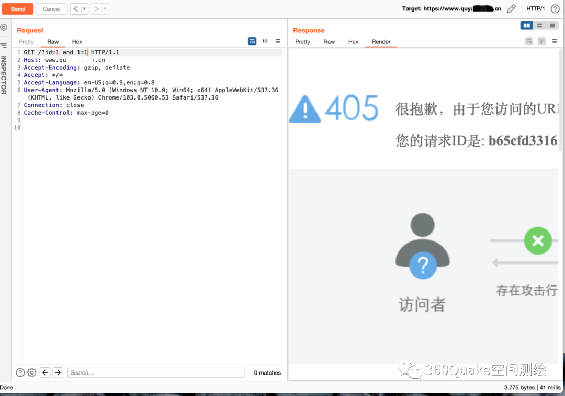Toggle Request non-printable characters \n
Image resolution: width=565 pixels, height=396 pixels.
[265, 41]
